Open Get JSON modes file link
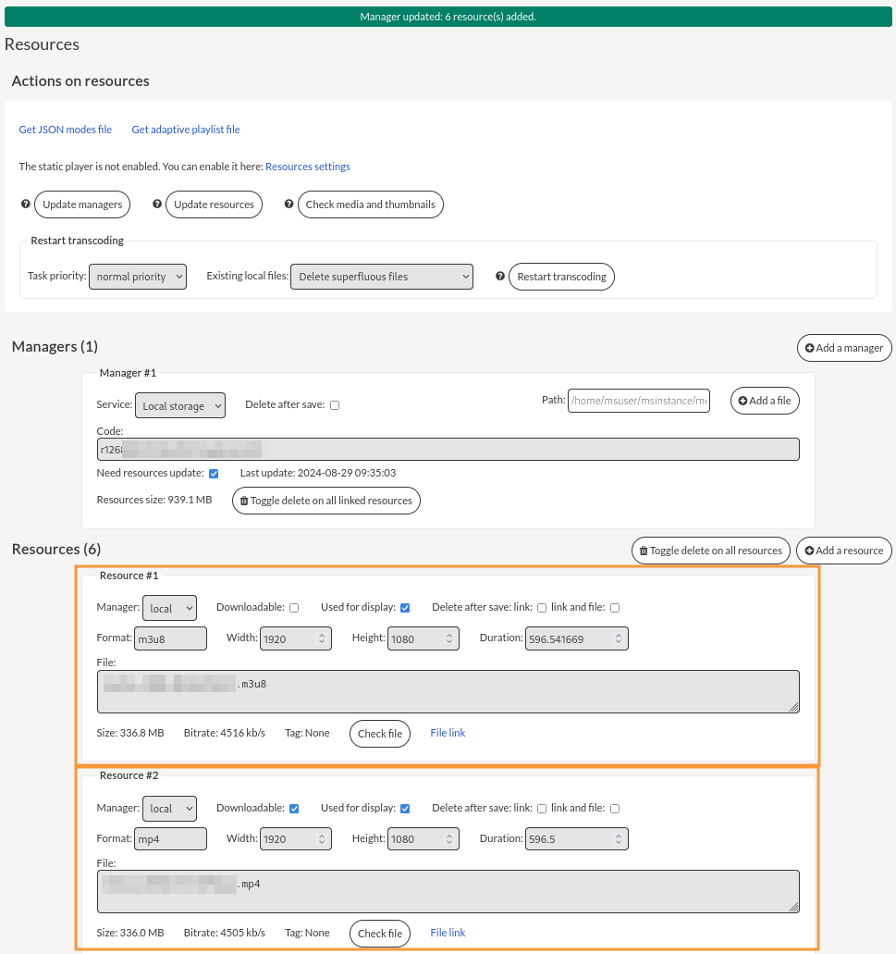 (x=65, y=129)
